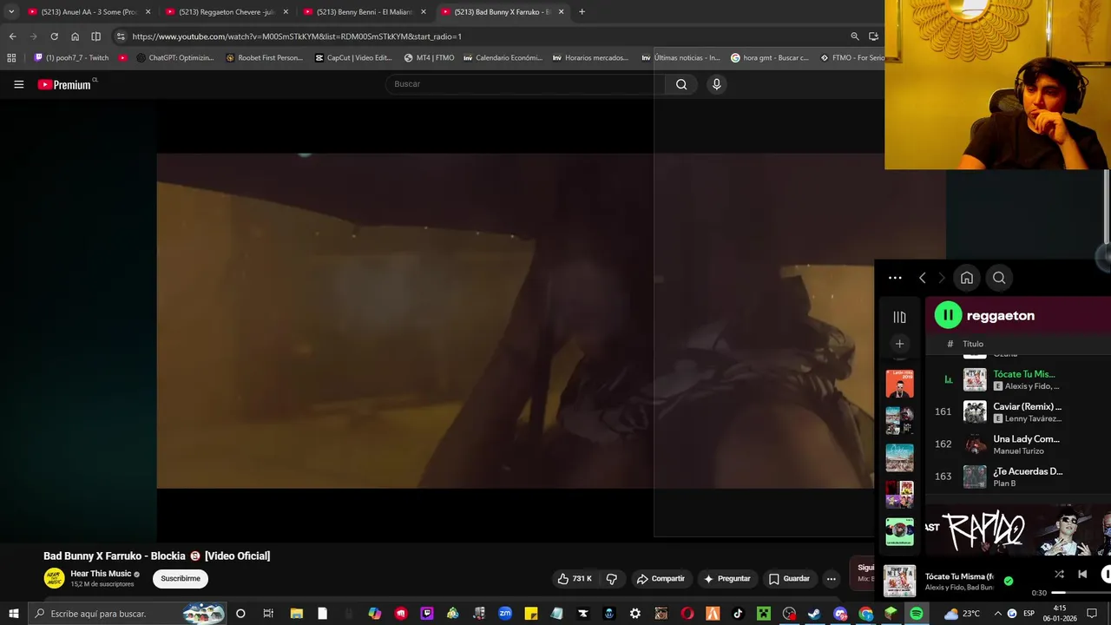Open the CapCut | Video Edit... bookmark
Viewport: 1111px width, 625px height.
click(353, 58)
